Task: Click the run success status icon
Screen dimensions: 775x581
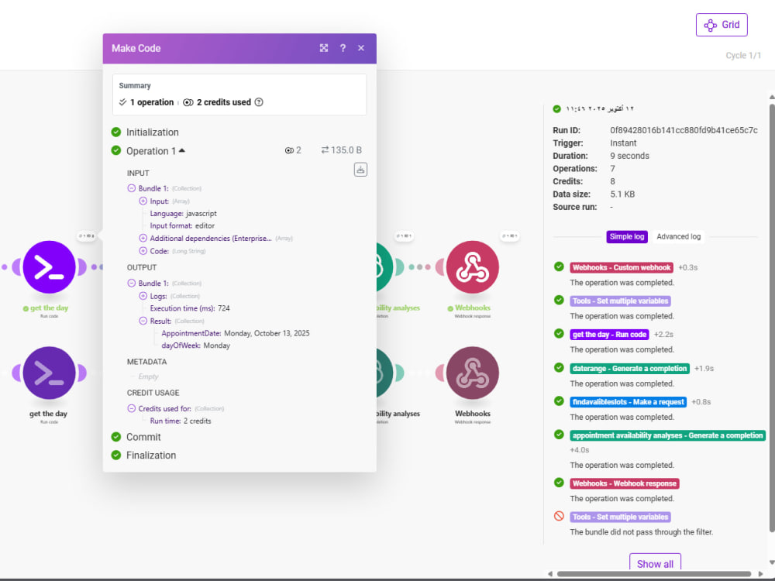Action: (557, 108)
